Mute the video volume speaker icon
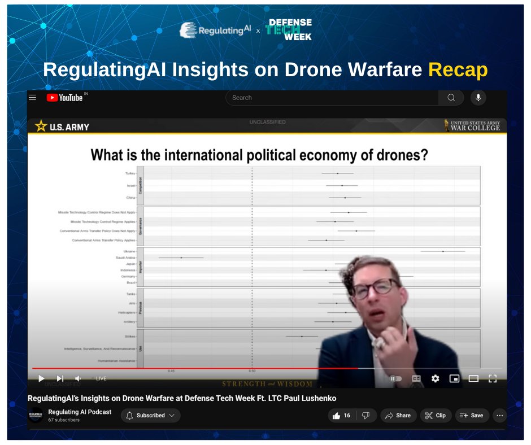 (x=78, y=378)
